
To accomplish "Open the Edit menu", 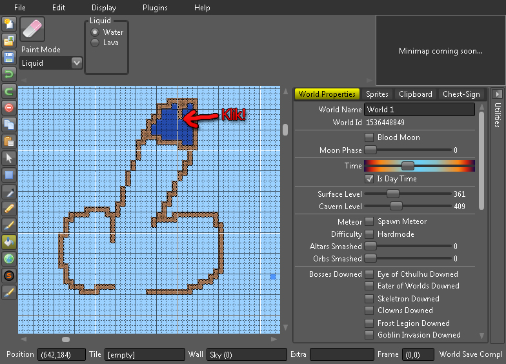I will (x=59, y=8).
